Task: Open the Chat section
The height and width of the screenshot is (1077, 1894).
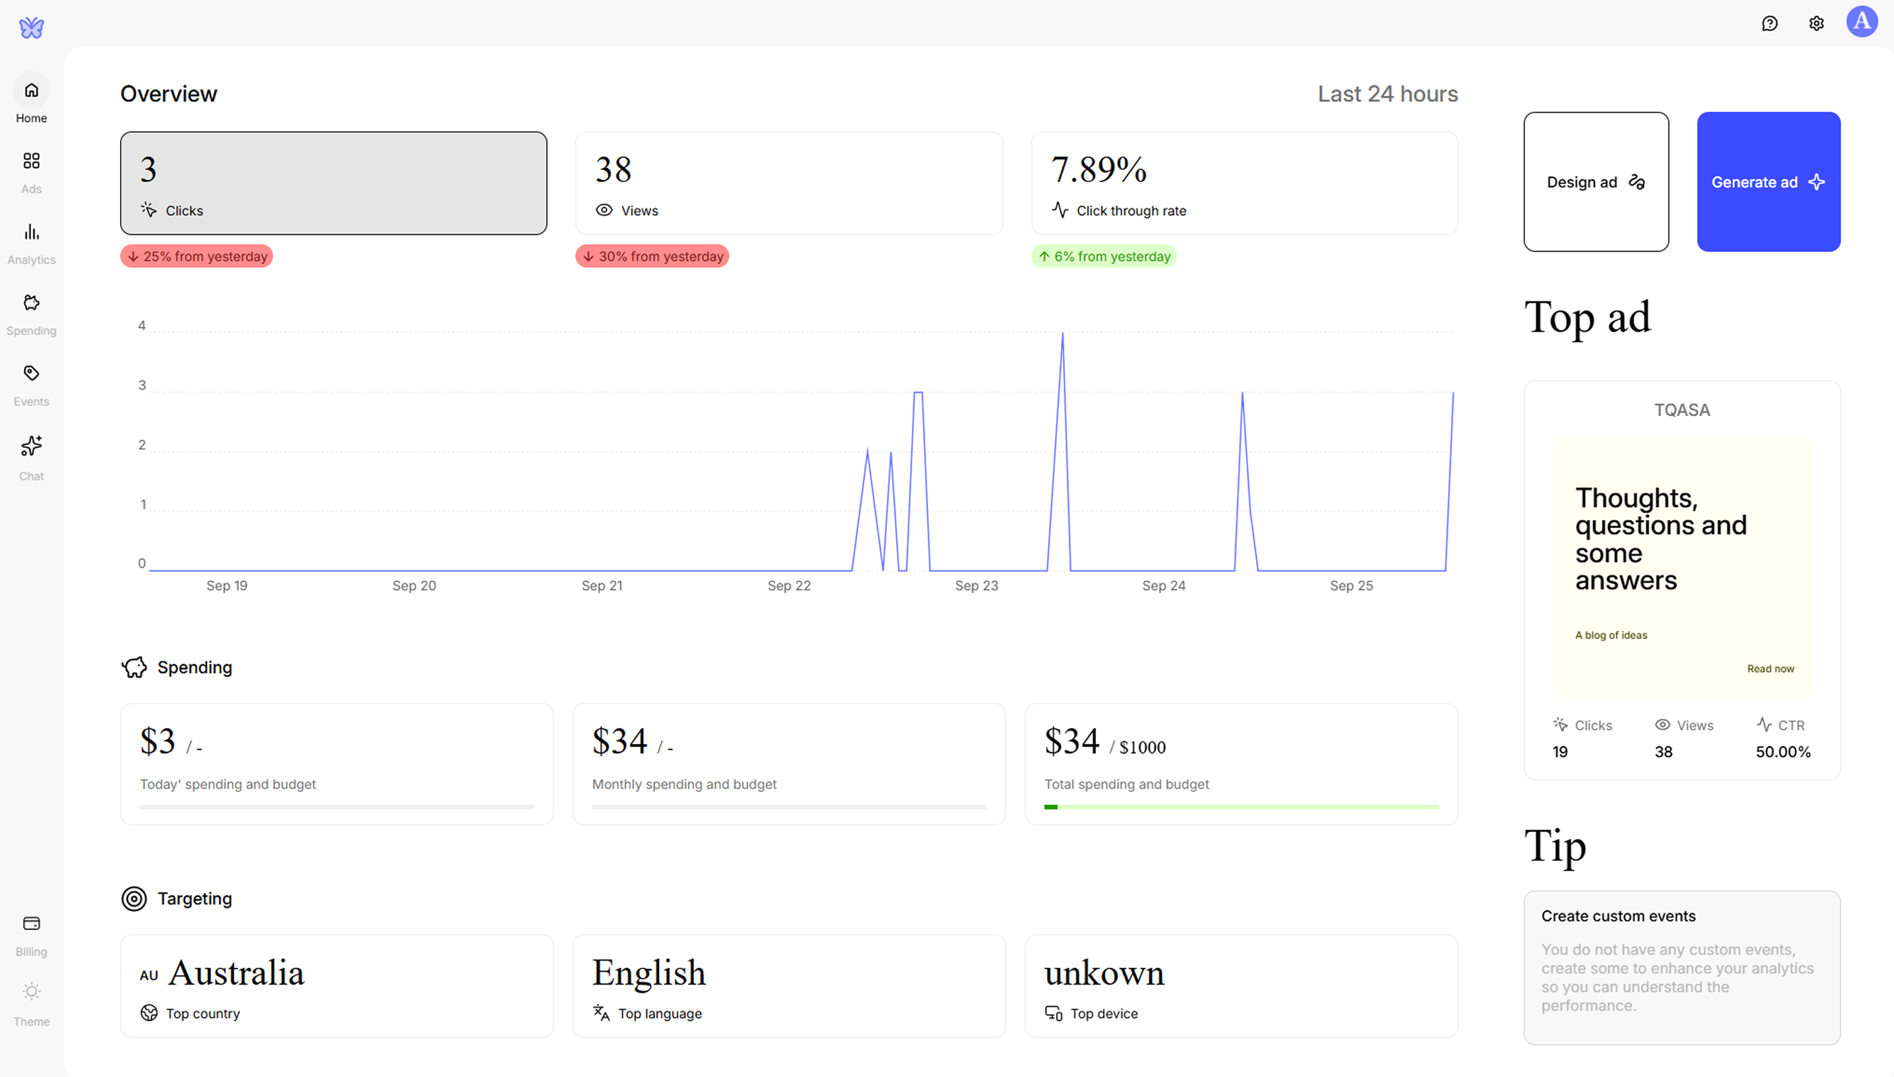Action: (30, 456)
